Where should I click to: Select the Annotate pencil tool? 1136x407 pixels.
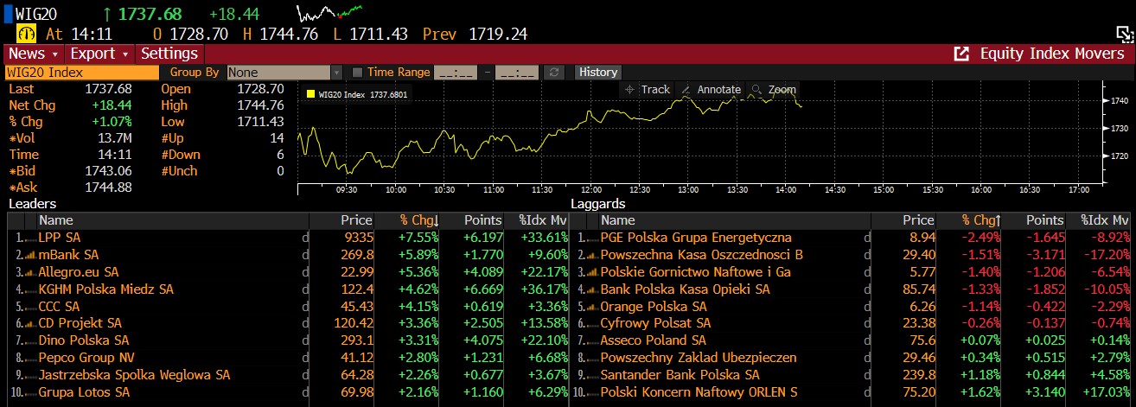[x=711, y=89]
